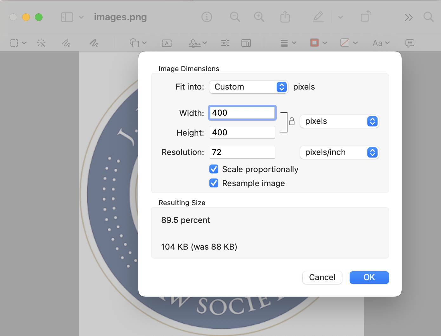Open the Sign signature tool
This screenshot has width=441, height=336.
point(195,43)
